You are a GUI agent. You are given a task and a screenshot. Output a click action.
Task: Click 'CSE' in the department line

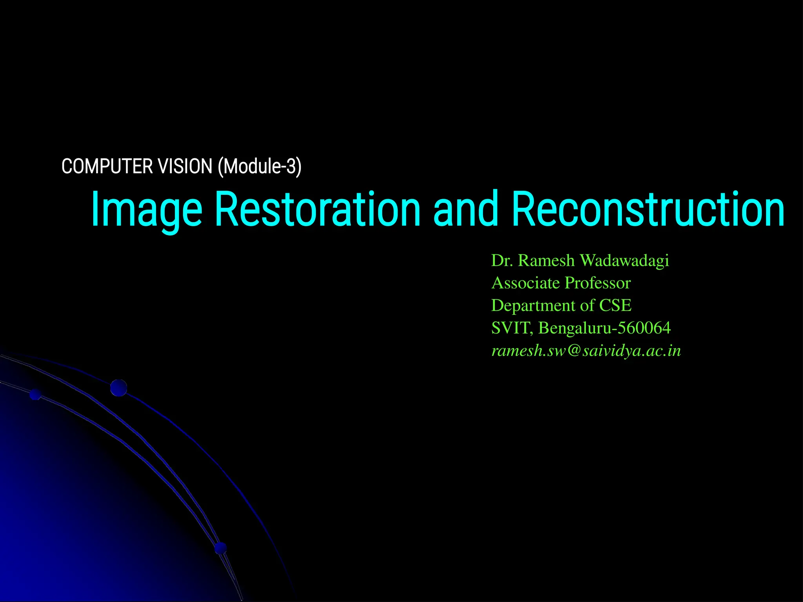pyautogui.click(x=615, y=305)
